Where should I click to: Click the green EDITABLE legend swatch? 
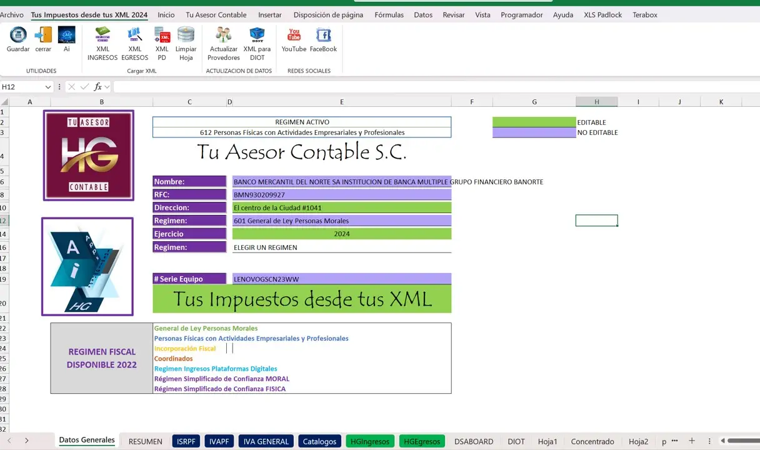(534, 122)
